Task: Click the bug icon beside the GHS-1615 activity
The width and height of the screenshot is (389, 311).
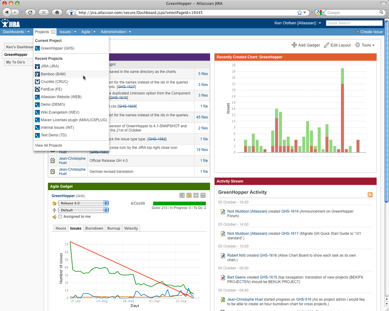Action: tap(223, 278)
